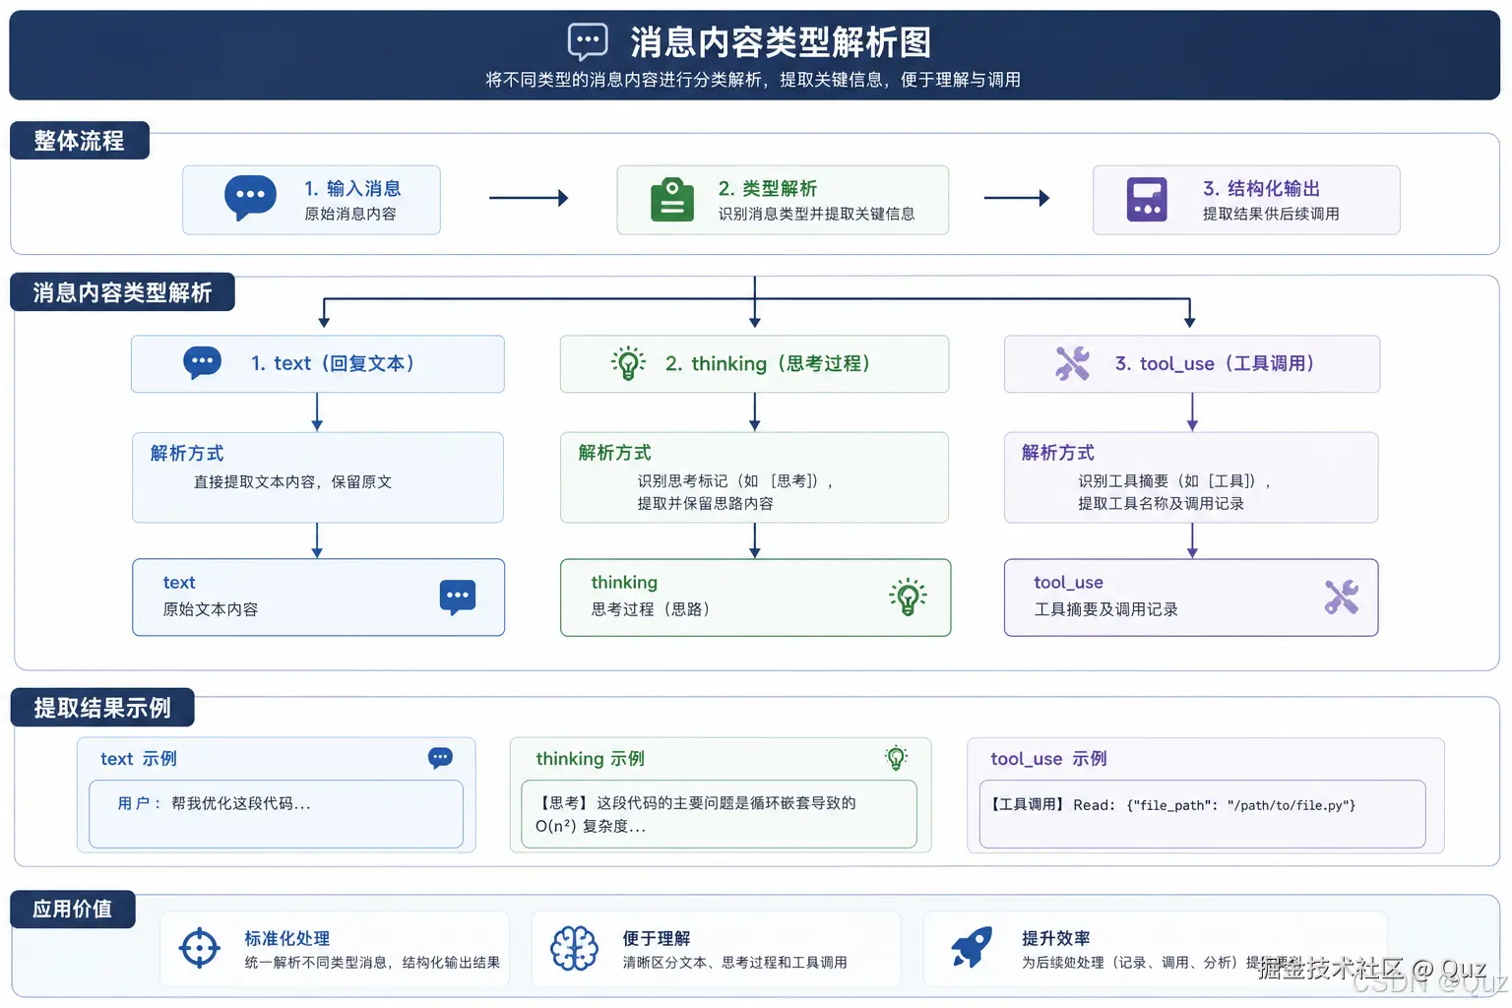
Task: Click the line 识别工具摘要（如［工具］）
Action: [x=1173, y=480]
